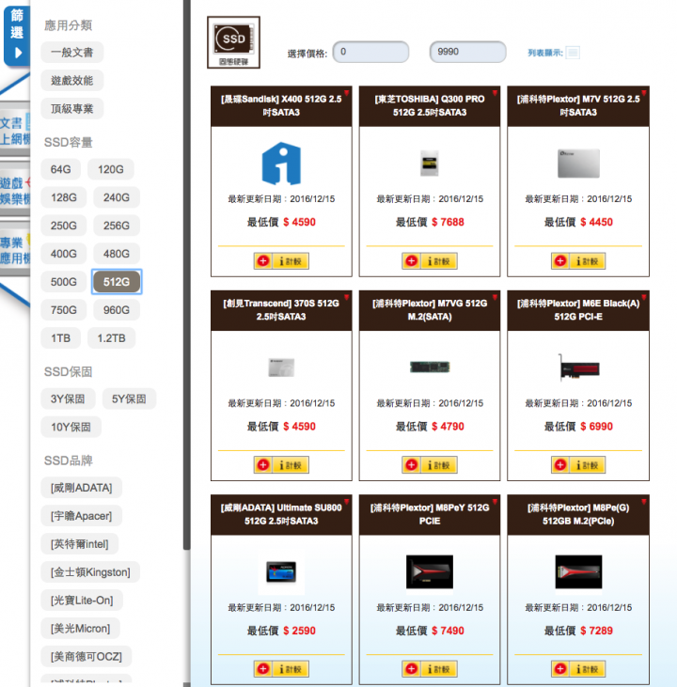The image size is (677, 687).
Task: Filter by 64G capacity
Action: [x=60, y=169]
